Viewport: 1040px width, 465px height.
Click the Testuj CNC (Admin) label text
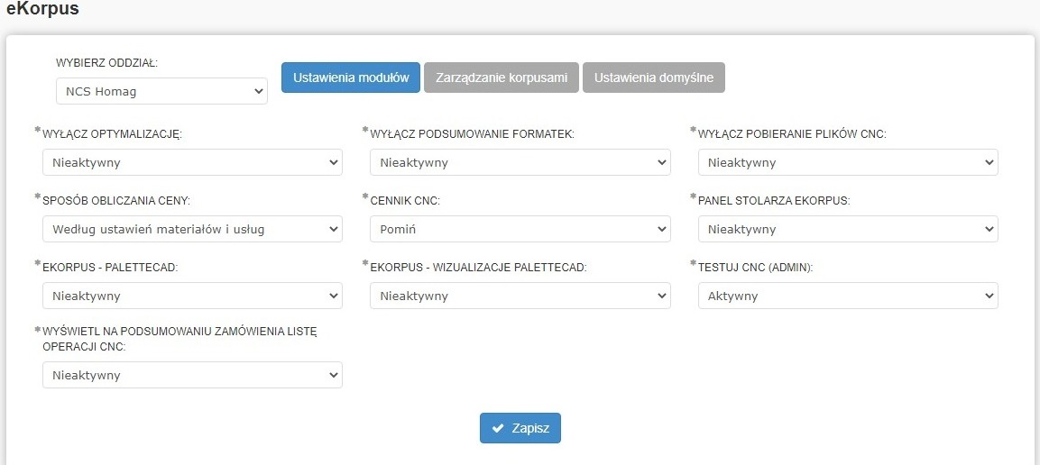762,268
